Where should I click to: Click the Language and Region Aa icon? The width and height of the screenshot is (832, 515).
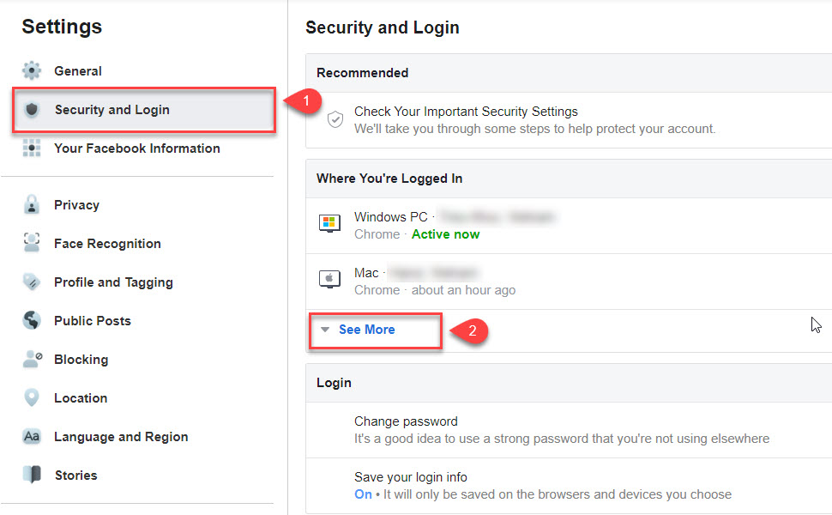(32, 436)
